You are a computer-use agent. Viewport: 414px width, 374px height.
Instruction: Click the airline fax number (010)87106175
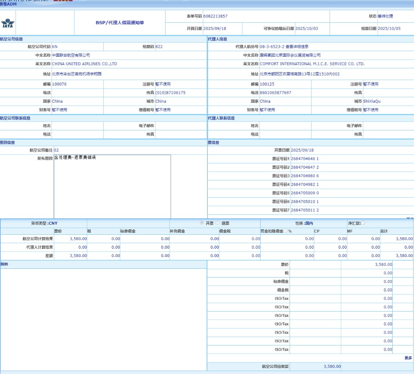170,93
